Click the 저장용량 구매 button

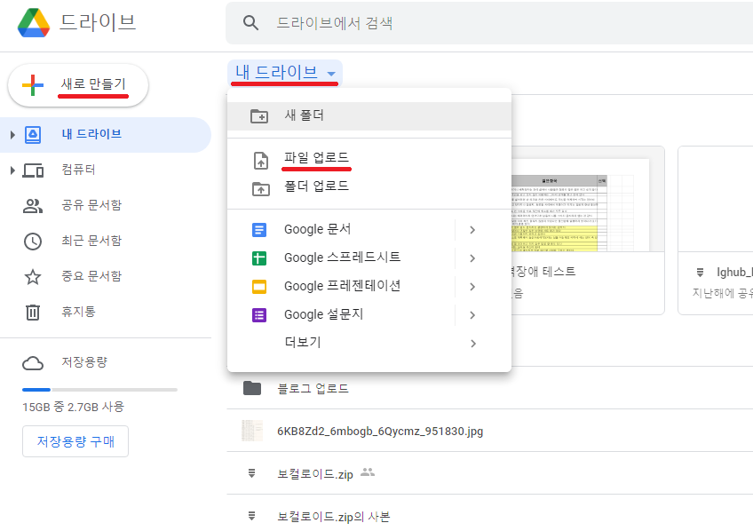coord(75,441)
